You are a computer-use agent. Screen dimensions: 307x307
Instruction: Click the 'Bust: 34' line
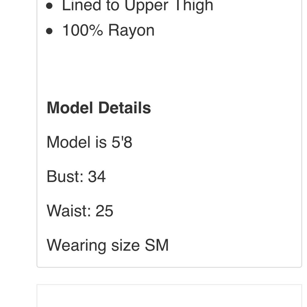(76, 177)
